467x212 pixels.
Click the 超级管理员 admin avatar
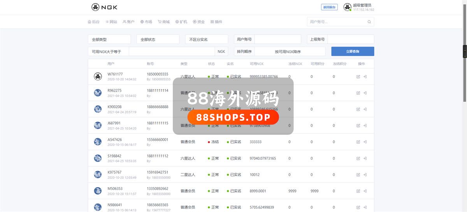(x=347, y=7)
